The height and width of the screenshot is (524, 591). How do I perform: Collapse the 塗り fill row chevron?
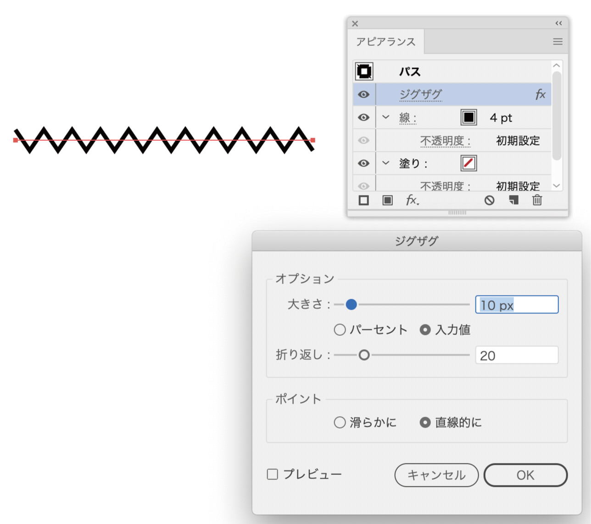(386, 163)
